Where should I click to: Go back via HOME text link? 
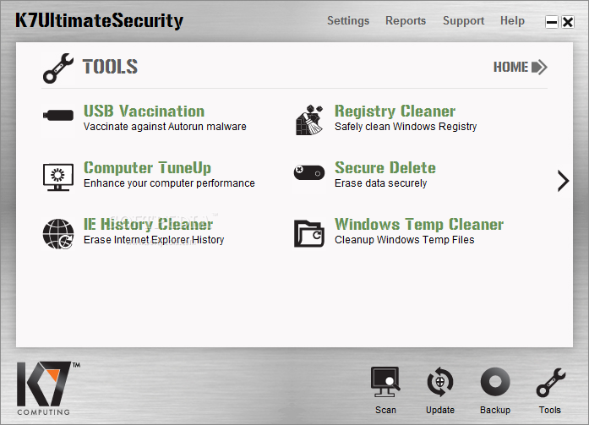pyautogui.click(x=510, y=68)
